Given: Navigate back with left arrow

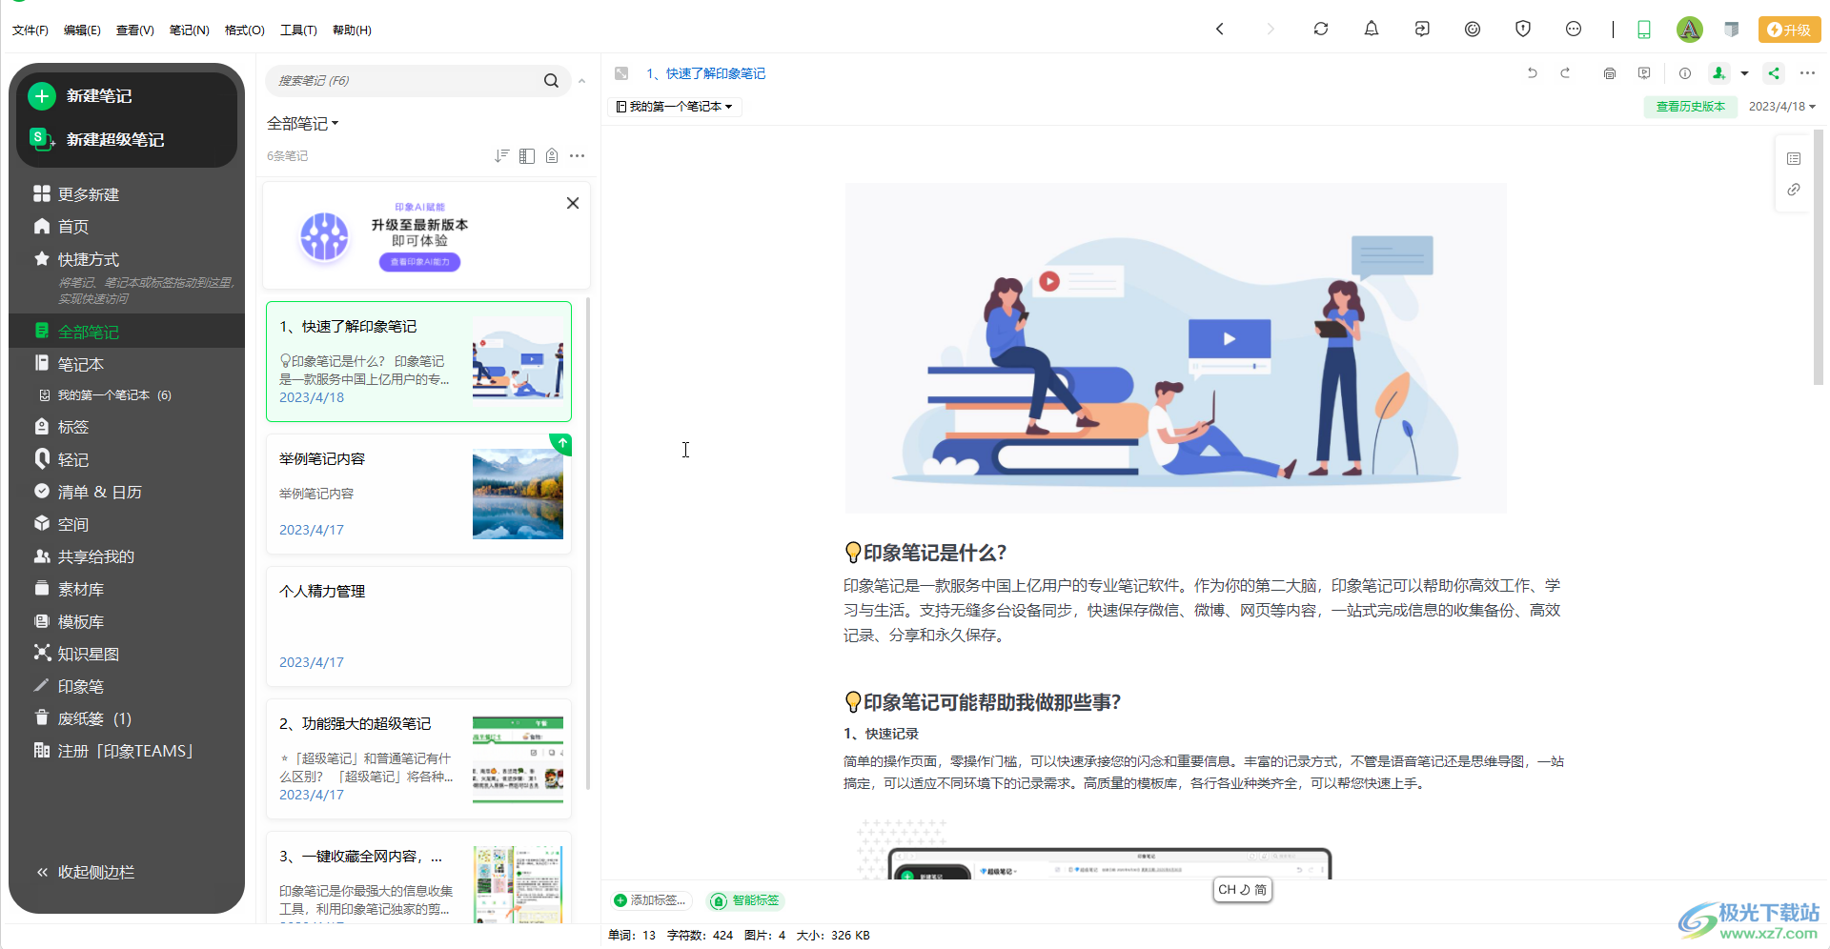Looking at the screenshot, I should click(x=1220, y=29).
